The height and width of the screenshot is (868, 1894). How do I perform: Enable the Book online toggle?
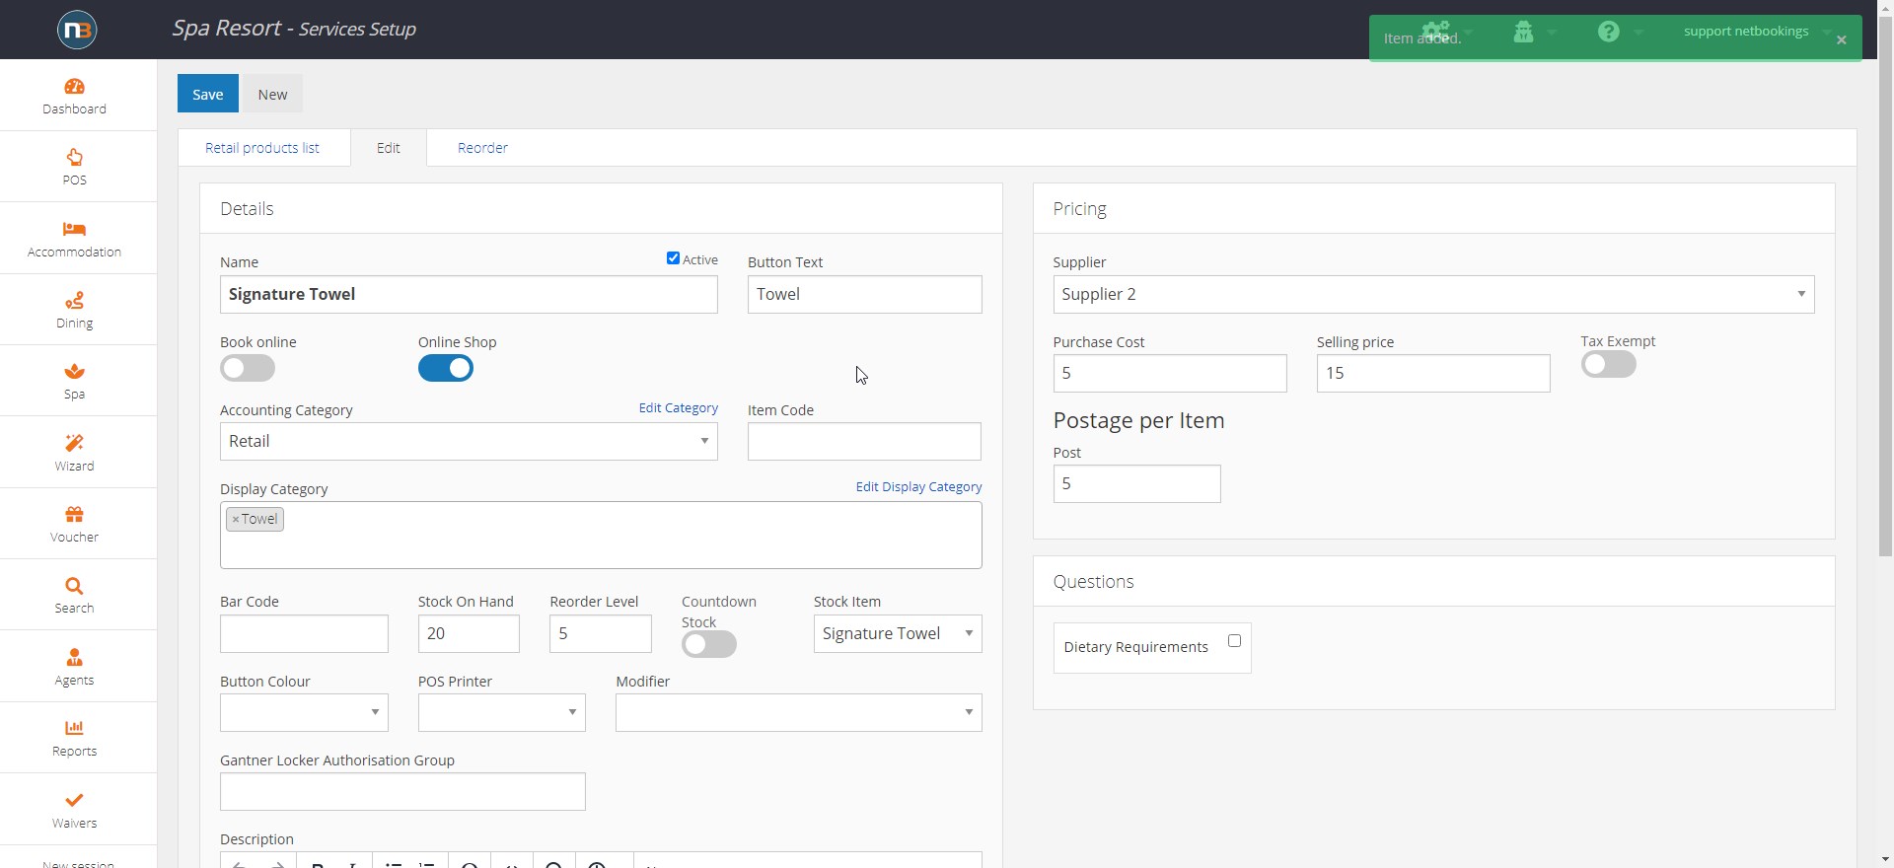click(x=248, y=368)
